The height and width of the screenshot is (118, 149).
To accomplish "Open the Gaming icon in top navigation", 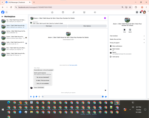I will point(95,12).
